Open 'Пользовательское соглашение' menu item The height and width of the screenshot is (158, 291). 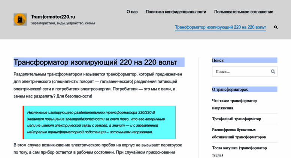coord(244,12)
